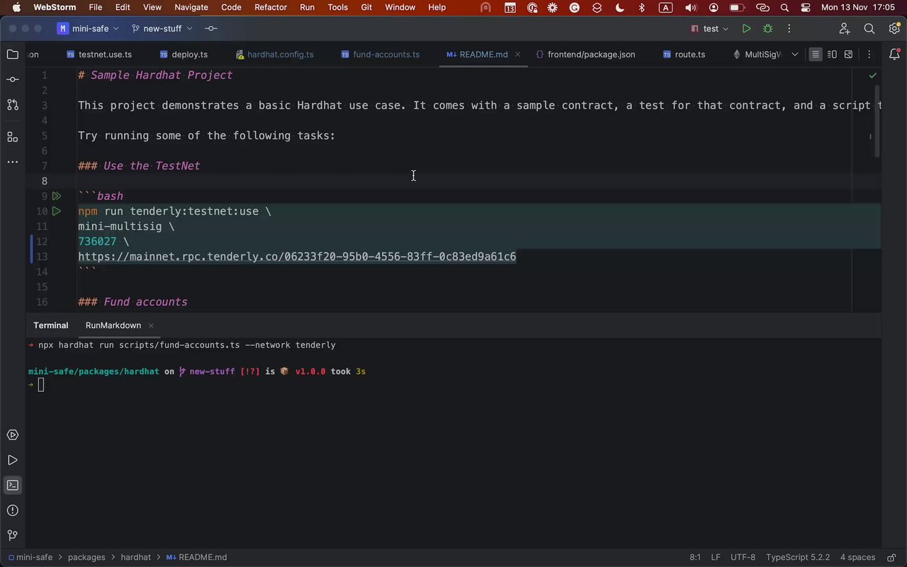Switch markdown view to preview only
The image size is (907, 567).
click(848, 55)
